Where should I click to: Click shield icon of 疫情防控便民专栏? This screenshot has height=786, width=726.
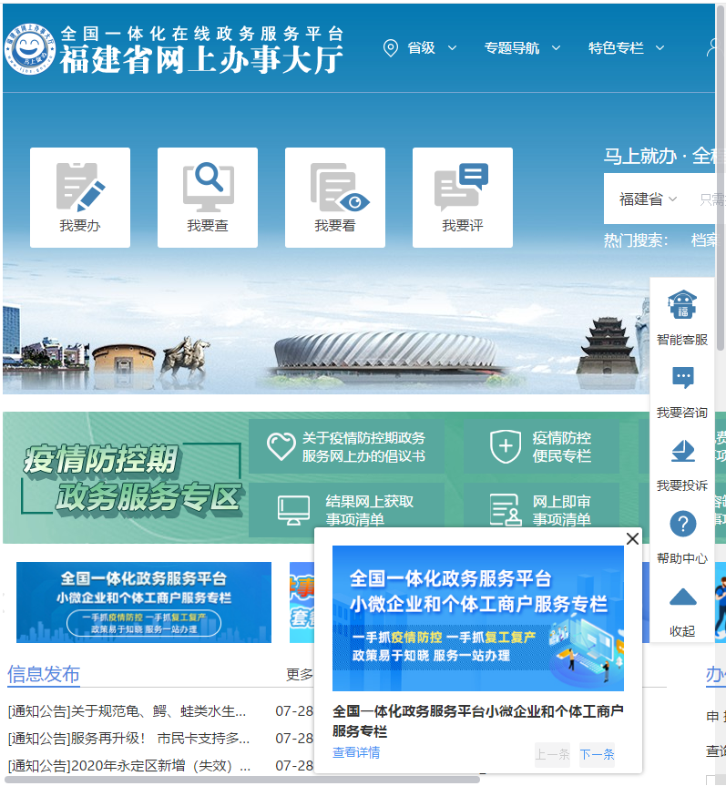pyautogui.click(x=506, y=446)
